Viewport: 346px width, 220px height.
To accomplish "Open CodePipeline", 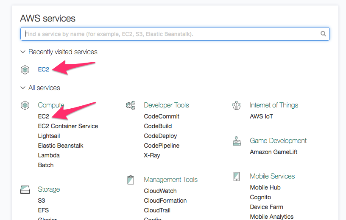I will tap(162, 146).
